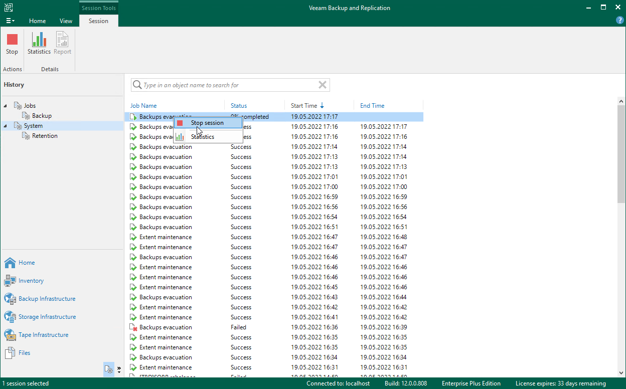The image size is (626, 389).
Task: Open Storage Infrastructure in navigation pane
Action: pos(47,317)
